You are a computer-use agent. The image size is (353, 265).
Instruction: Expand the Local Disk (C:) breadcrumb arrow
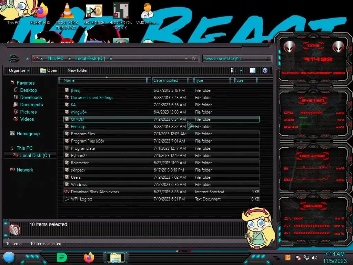111,59
